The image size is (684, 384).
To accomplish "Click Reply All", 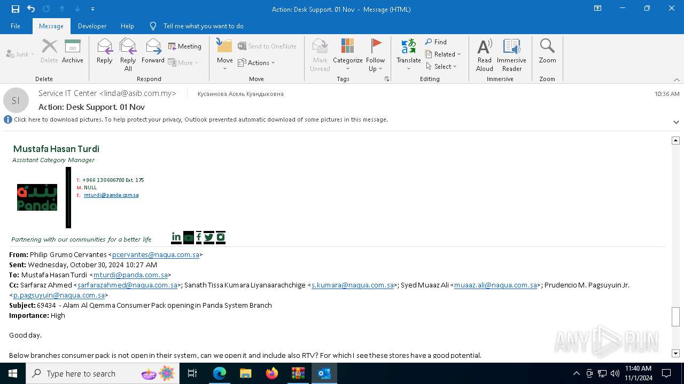I will point(128,54).
